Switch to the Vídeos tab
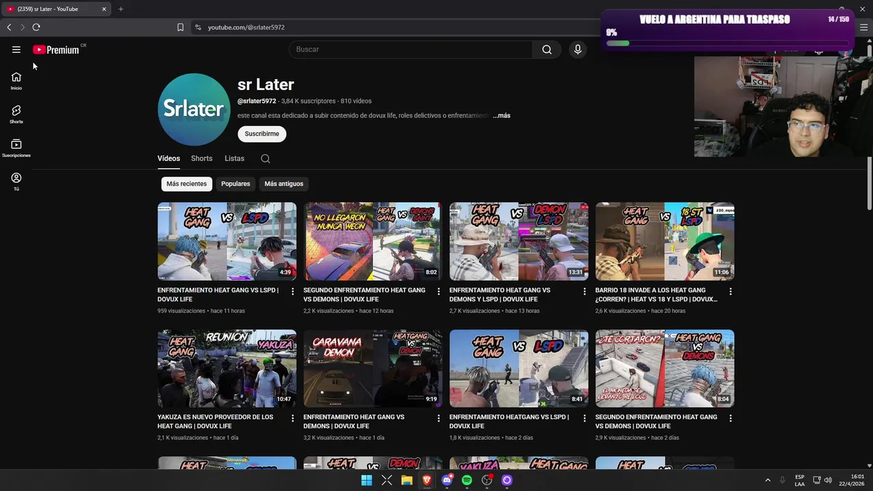 click(168, 158)
